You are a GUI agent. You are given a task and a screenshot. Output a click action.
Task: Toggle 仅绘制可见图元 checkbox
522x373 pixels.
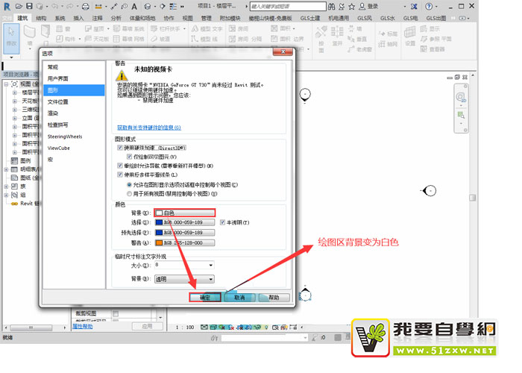pyautogui.click(x=129, y=157)
